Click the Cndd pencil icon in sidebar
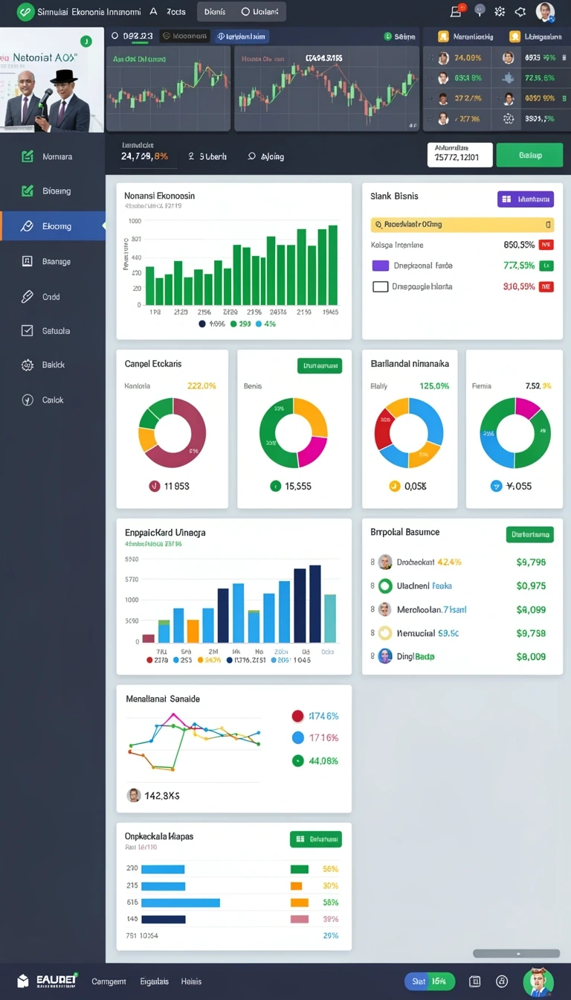Image resolution: width=571 pixels, height=1000 pixels. (x=28, y=296)
